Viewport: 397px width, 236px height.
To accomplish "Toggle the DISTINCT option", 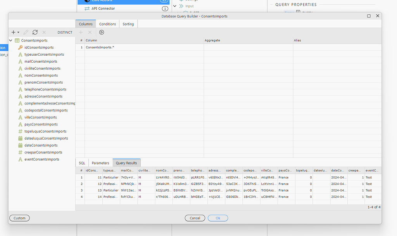I will coord(65,32).
